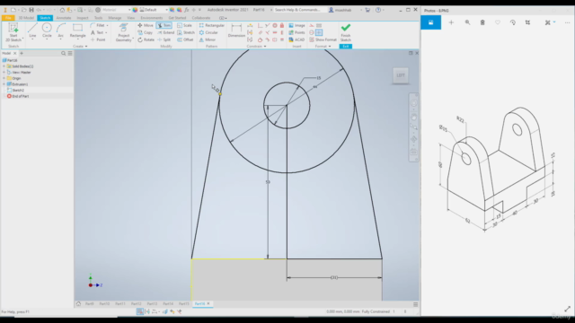Screen dimensions: 575x323
Task: Open the File menu
Action: [x=8, y=18]
